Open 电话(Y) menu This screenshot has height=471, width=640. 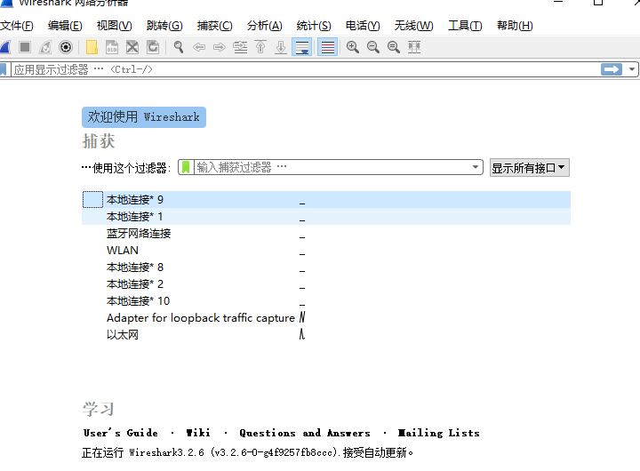click(363, 26)
